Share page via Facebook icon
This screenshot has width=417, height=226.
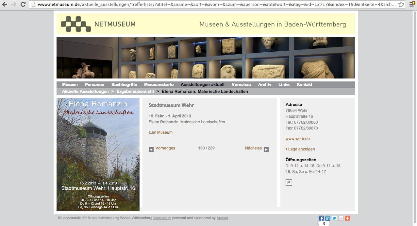[321, 218]
